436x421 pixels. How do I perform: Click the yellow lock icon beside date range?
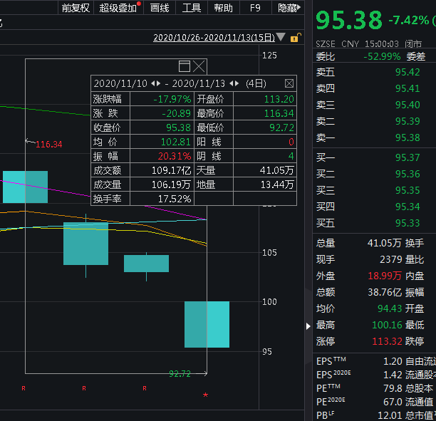click(x=296, y=38)
